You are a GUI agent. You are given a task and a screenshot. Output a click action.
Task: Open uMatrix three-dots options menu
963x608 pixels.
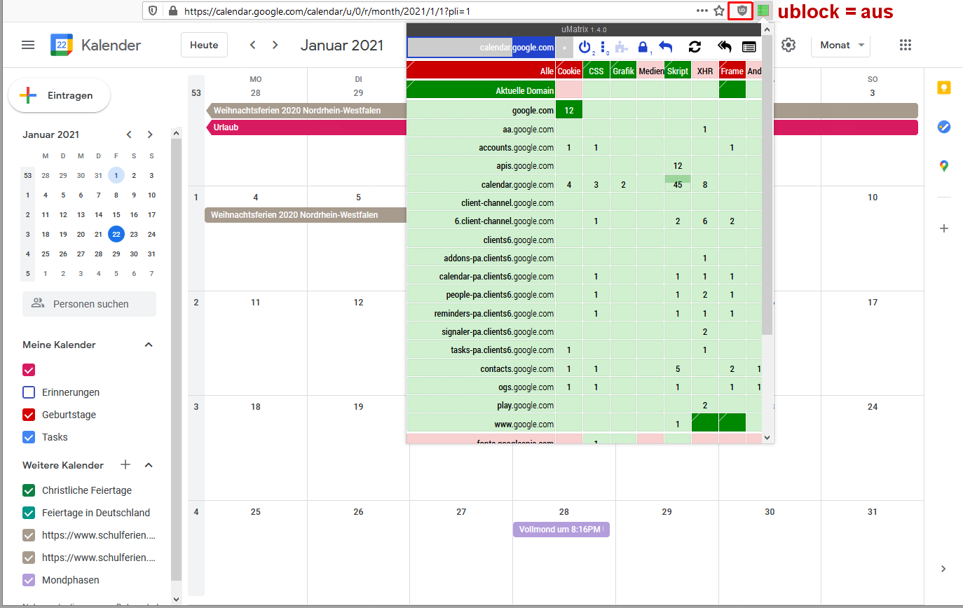pyautogui.click(x=603, y=47)
